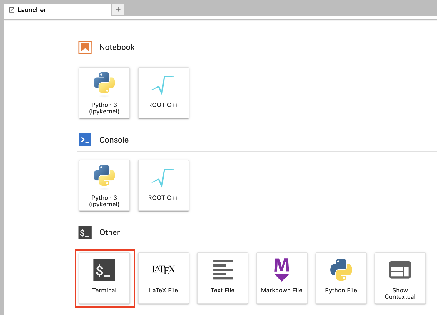437x315 pixels.
Task: Create a new Markdown File
Action: coord(282,278)
